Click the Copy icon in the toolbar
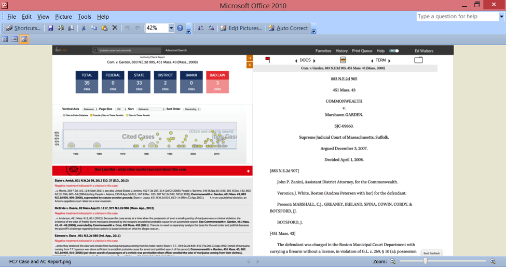This screenshot has width=506, height=267. click(94, 28)
